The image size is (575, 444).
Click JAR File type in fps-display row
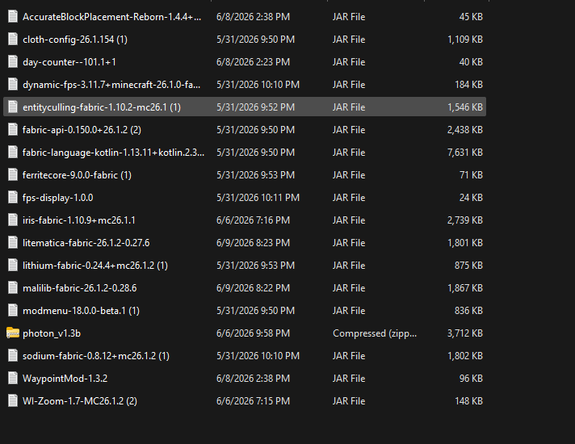point(349,198)
